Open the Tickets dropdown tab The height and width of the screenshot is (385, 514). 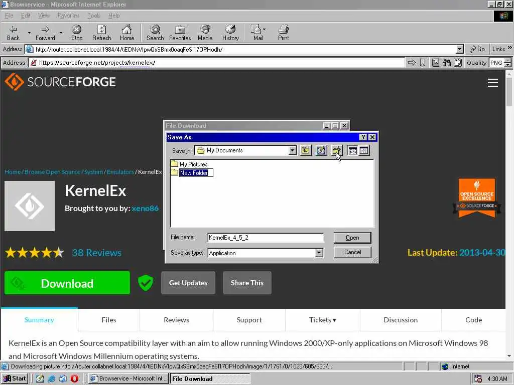(323, 320)
